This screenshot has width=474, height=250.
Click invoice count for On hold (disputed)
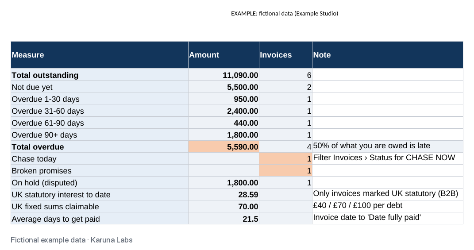pos(285,182)
